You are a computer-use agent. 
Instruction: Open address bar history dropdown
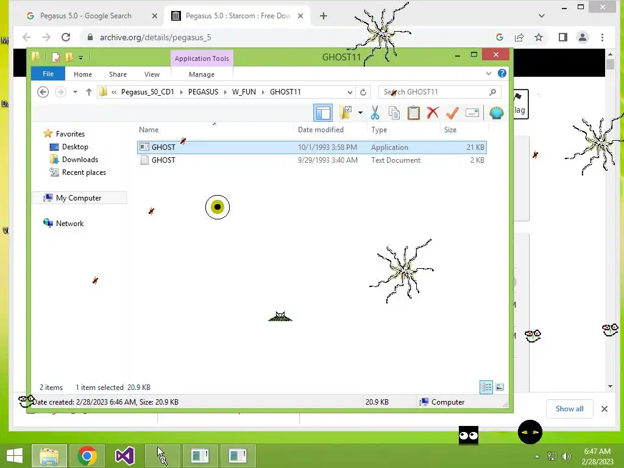click(350, 93)
